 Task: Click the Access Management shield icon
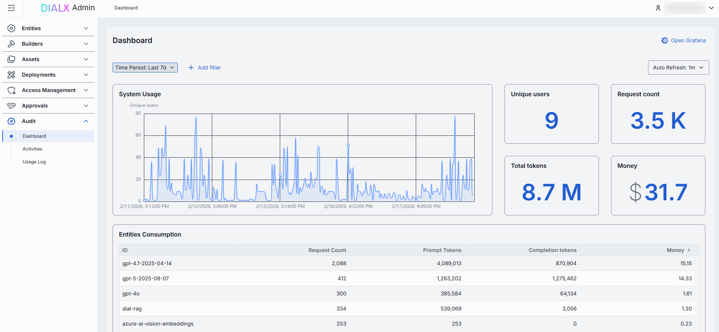(x=11, y=90)
